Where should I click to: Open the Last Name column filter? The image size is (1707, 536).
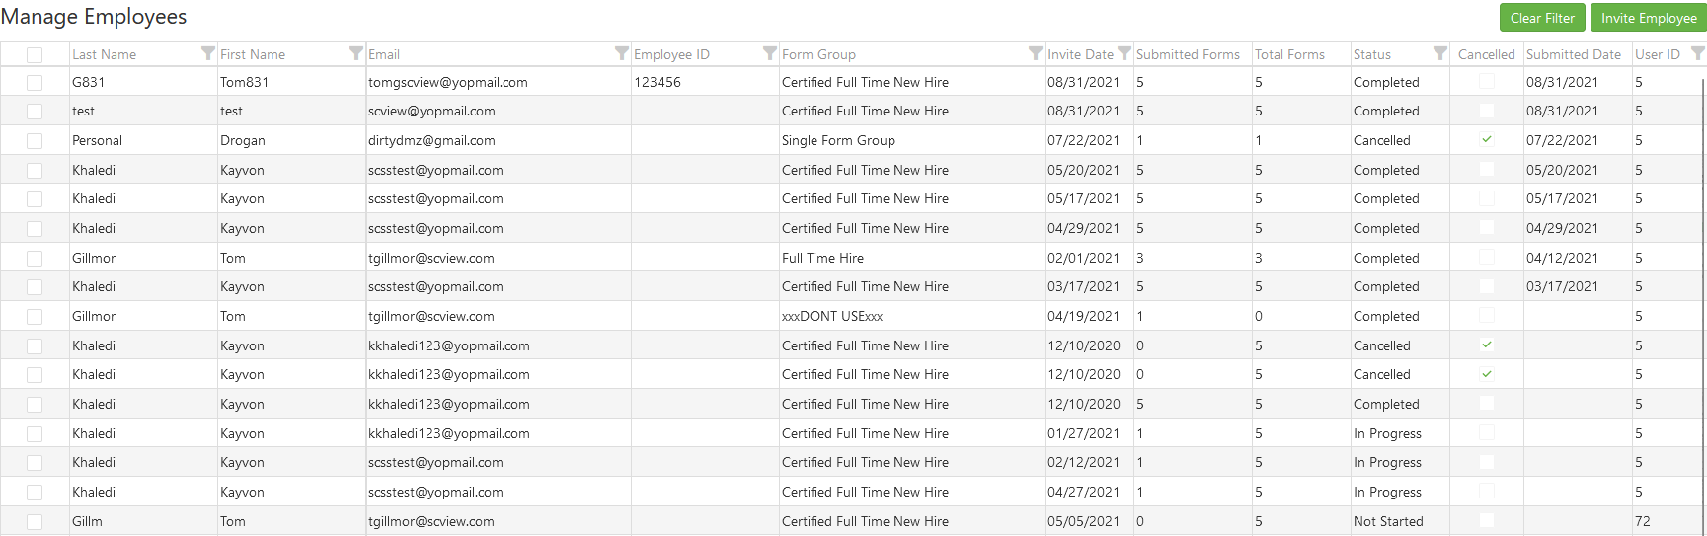(207, 53)
